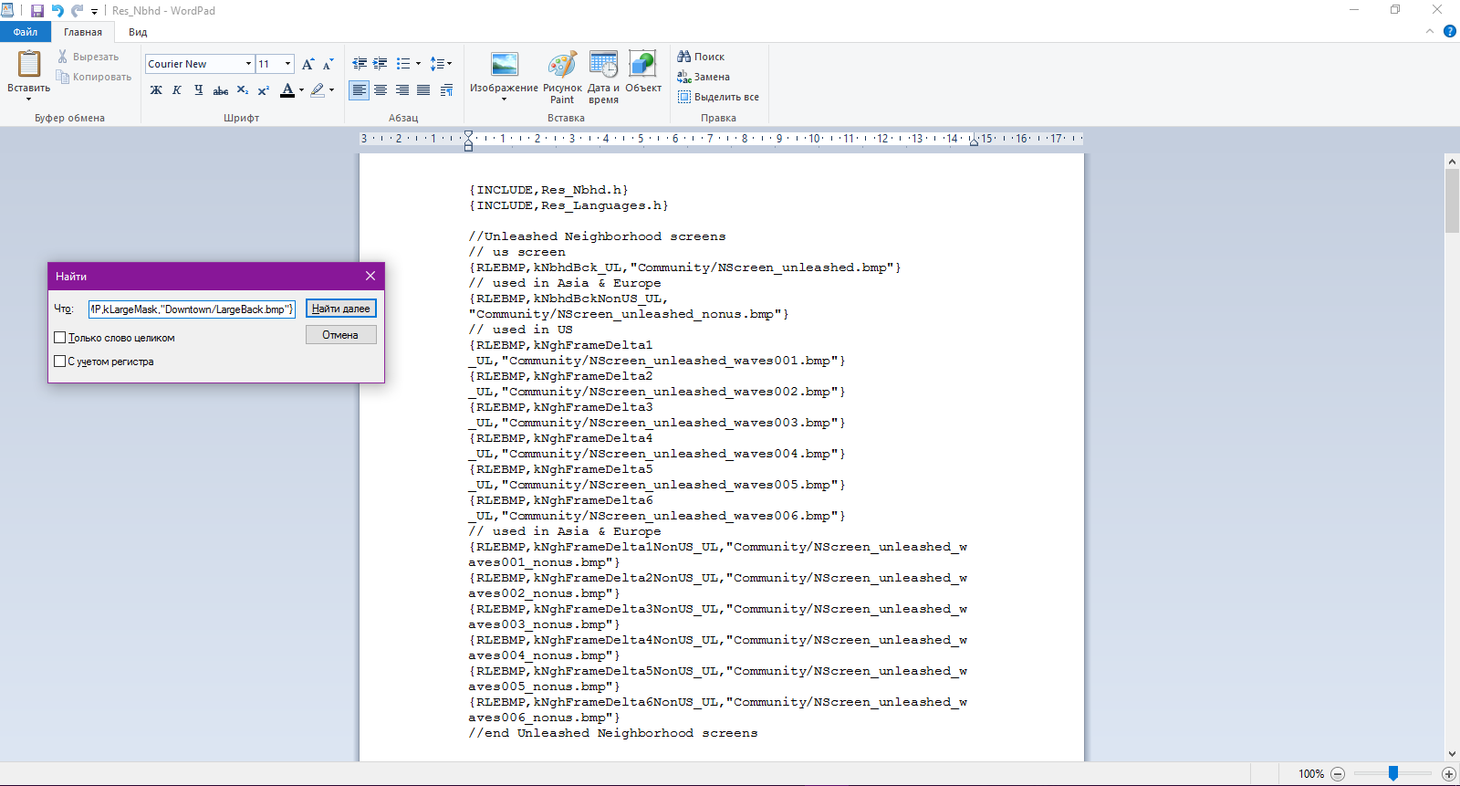Click Отмена in the find dialog
The image size is (1460, 786).
point(341,335)
